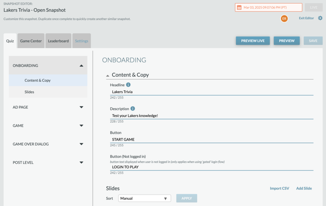The image size is (326, 206).
Task: Click the PREVIEW LIVE button
Action: tap(253, 41)
